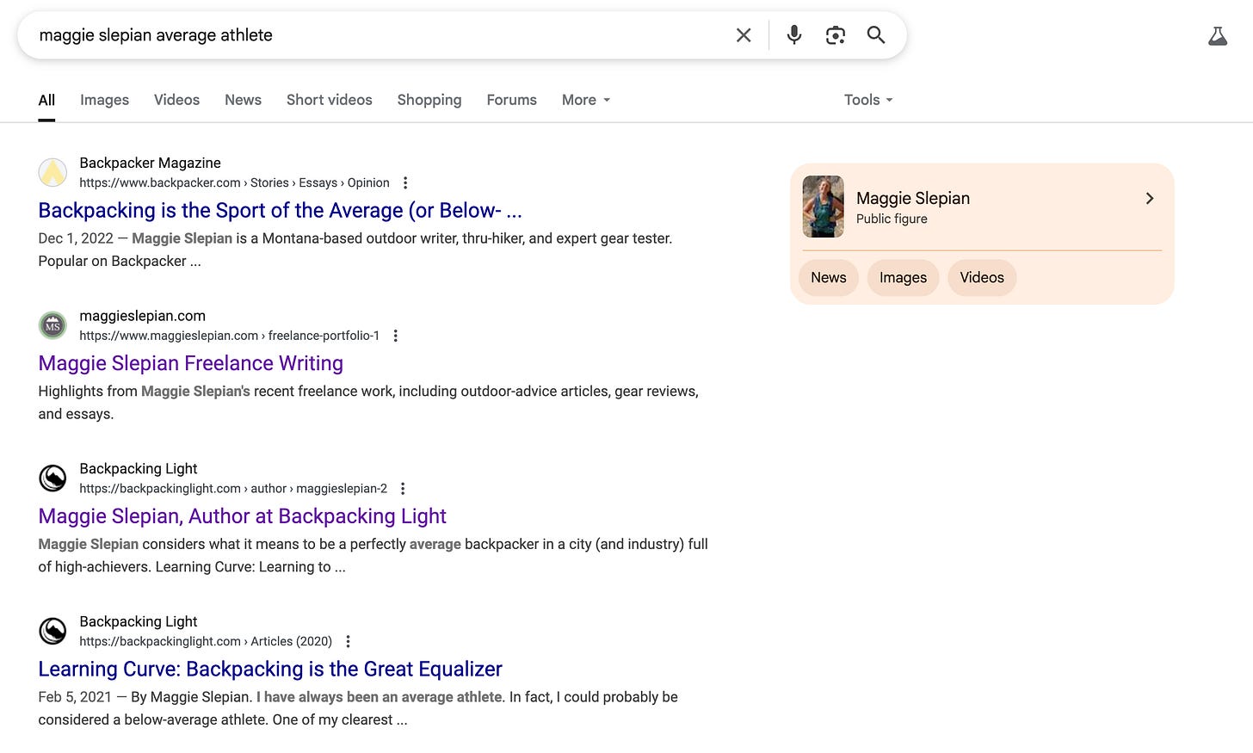Switch to the News tab
The width and height of the screenshot is (1253, 753).
243,100
